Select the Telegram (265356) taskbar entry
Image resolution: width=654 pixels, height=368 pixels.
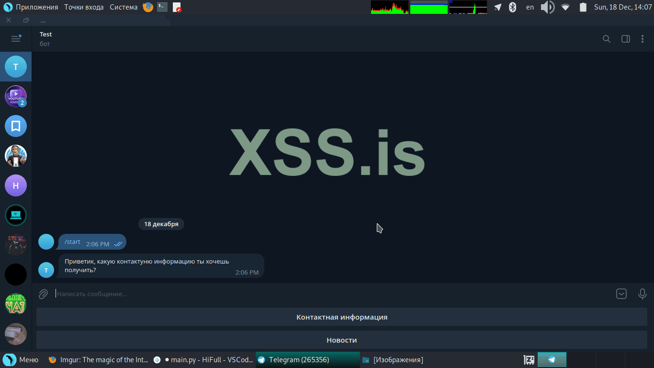click(307, 360)
